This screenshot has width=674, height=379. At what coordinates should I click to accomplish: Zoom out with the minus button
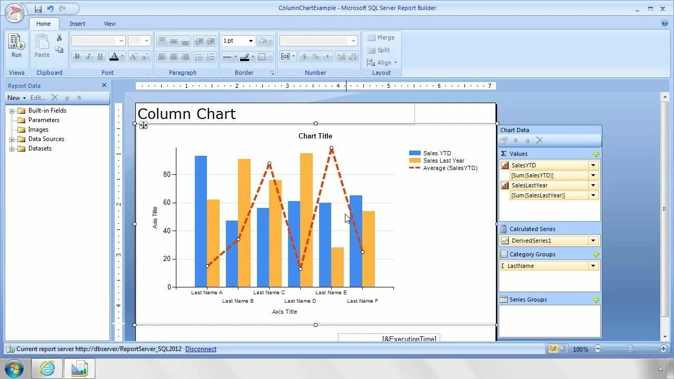coord(598,348)
